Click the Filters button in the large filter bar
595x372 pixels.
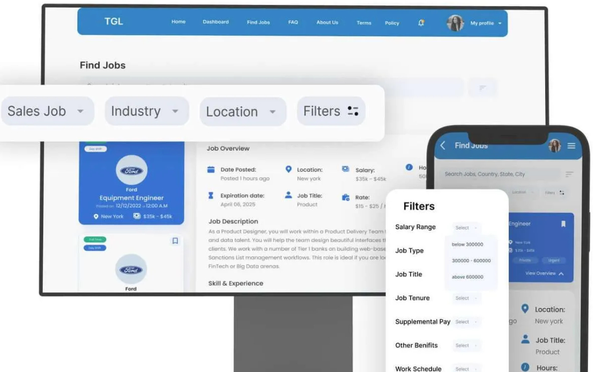click(x=331, y=111)
